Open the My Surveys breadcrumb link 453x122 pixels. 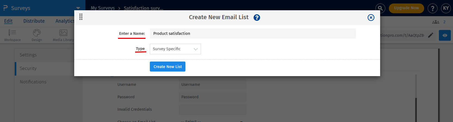[x=103, y=8]
